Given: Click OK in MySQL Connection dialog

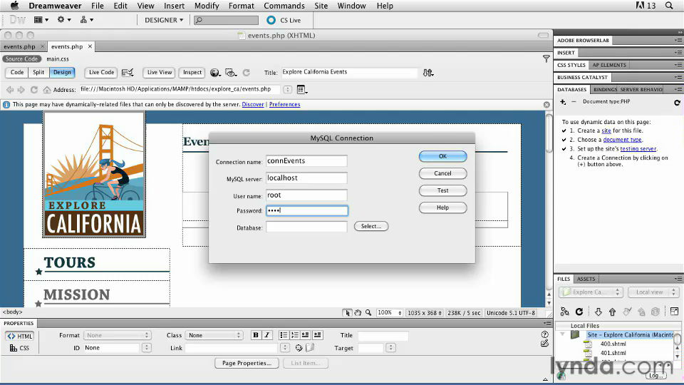Looking at the screenshot, I should (x=442, y=156).
